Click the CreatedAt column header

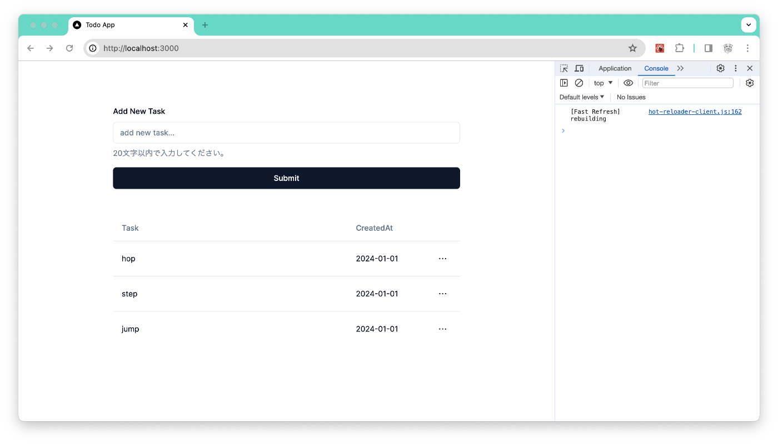click(x=375, y=228)
